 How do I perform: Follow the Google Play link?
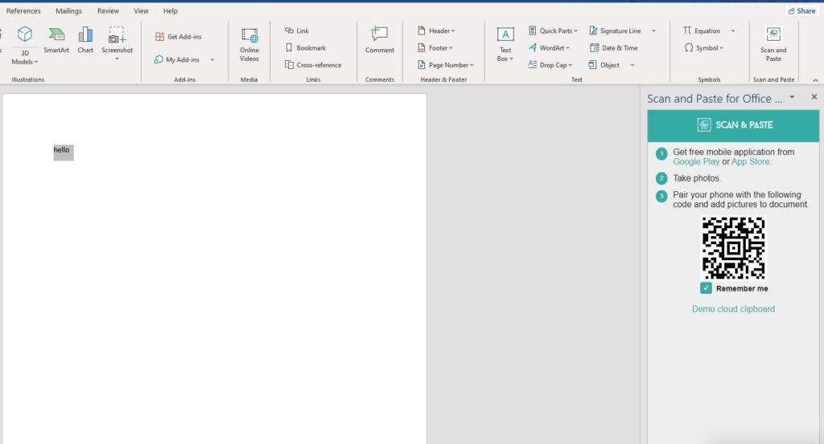[x=696, y=161]
